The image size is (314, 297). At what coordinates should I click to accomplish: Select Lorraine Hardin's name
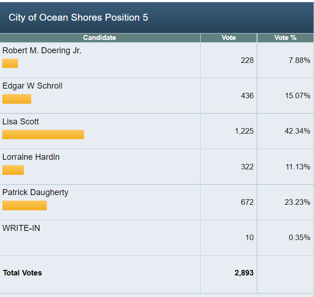click(x=31, y=157)
